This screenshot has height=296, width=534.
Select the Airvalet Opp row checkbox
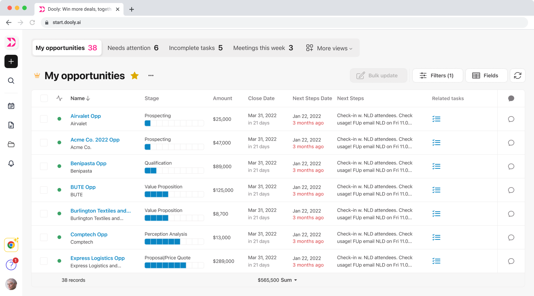44,119
